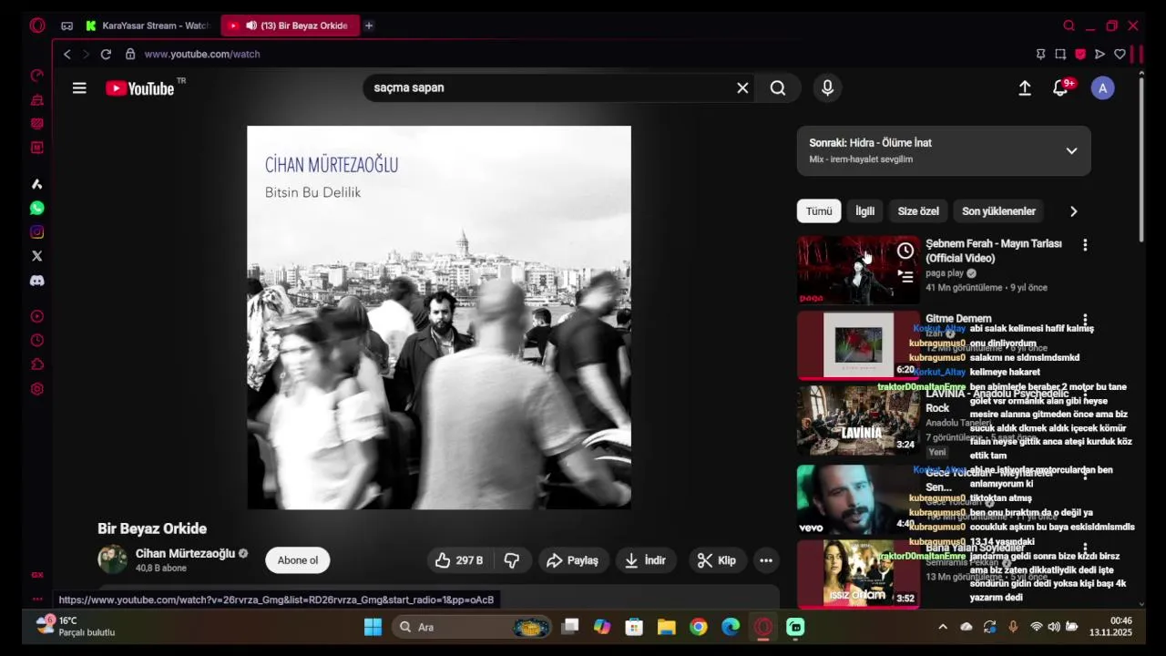
Task: Open extensions cube icon in the sidebar
Action: 37,364
